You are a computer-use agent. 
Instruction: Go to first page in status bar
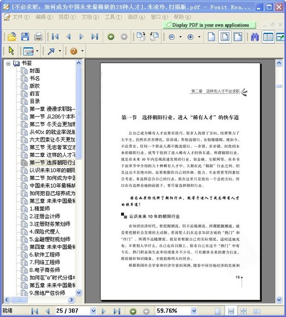(x=35, y=311)
